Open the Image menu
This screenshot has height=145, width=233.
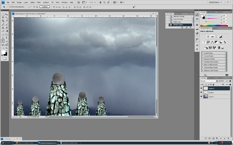tap(19, 2)
